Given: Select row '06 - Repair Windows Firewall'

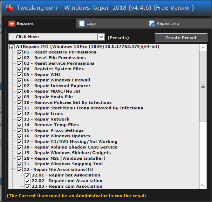Looking at the screenshot, I should pos(57,80).
